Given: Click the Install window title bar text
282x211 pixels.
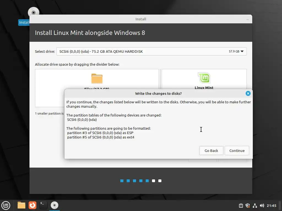Looking at the screenshot, I should pyautogui.click(x=141, y=19).
